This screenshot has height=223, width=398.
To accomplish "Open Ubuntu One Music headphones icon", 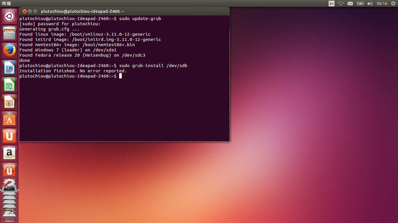I will click(9, 170).
